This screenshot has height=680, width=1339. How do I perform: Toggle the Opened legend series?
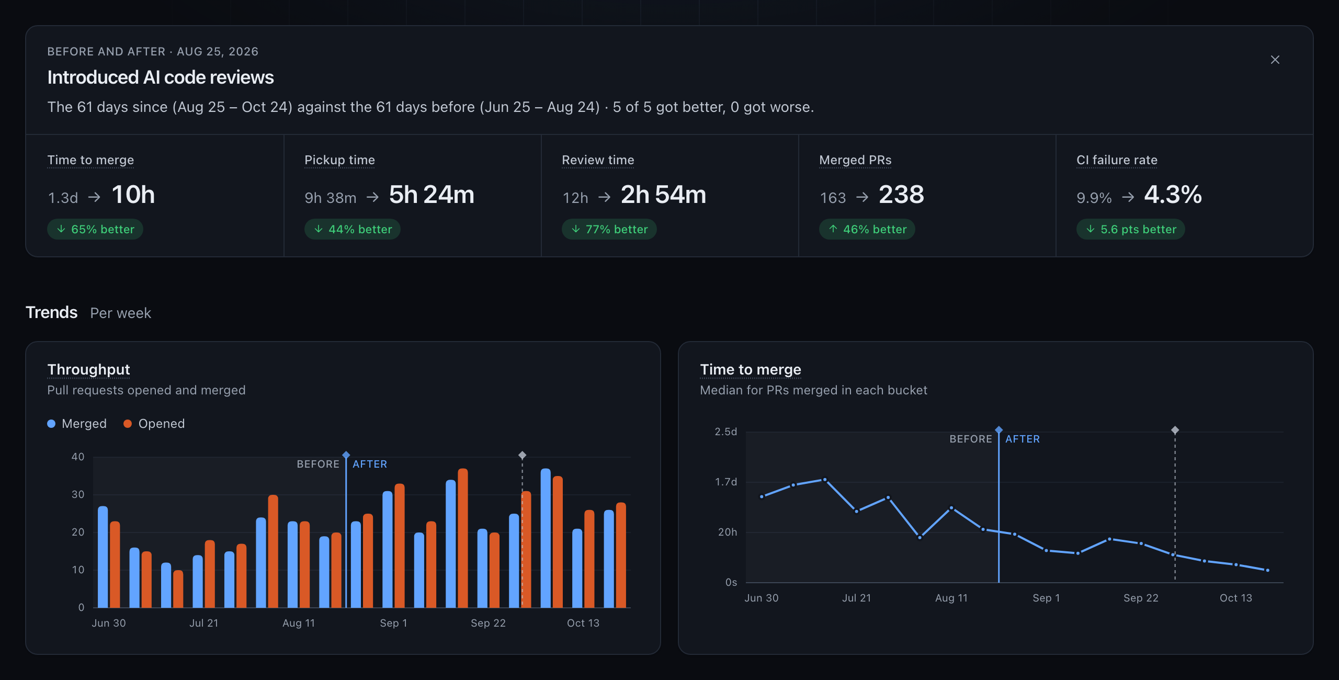[154, 424]
